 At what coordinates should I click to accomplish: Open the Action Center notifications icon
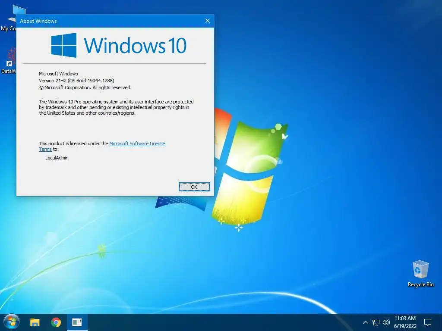[x=428, y=322]
